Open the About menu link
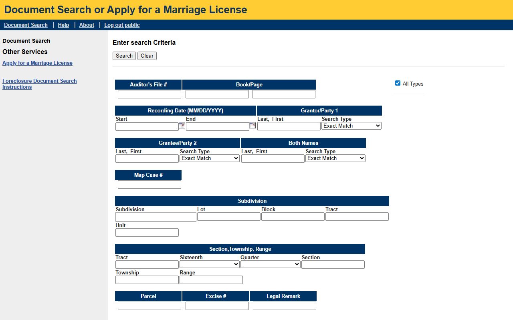 click(87, 25)
